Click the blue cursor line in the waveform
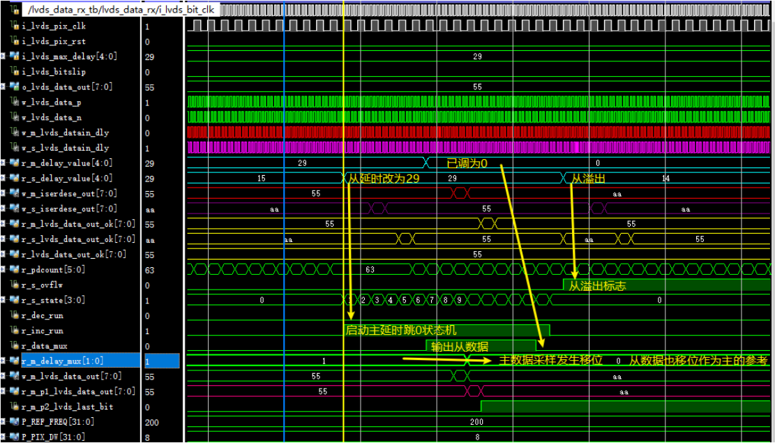The width and height of the screenshot is (775, 443). [x=284, y=223]
